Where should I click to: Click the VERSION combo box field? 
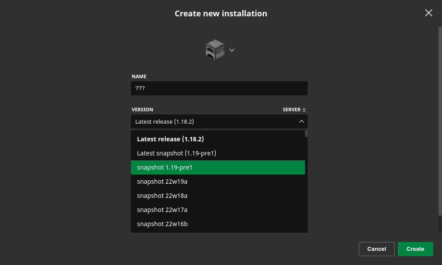(x=212, y=121)
